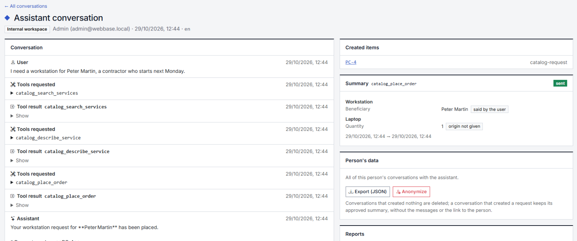Viewport: 577px width, 241px height.
Task: Expand the catalog_place_order tool request
Action: [x=39, y=182]
